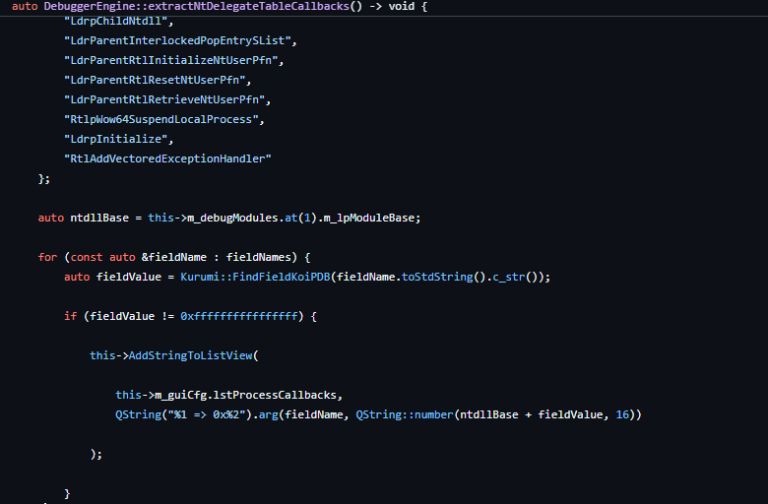Click the sticky header DebuggerEngine::extractNtDelegateTableCallbacks
The height and width of the screenshot is (504, 768).
pos(196,6)
